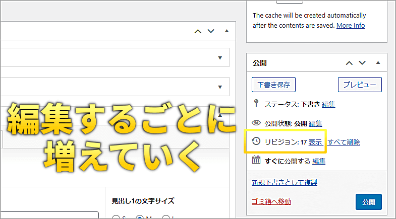The height and width of the screenshot is (219, 396).
Task: Click the リビジョン: 17 text
Action: pyautogui.click(x=286, y=142)
